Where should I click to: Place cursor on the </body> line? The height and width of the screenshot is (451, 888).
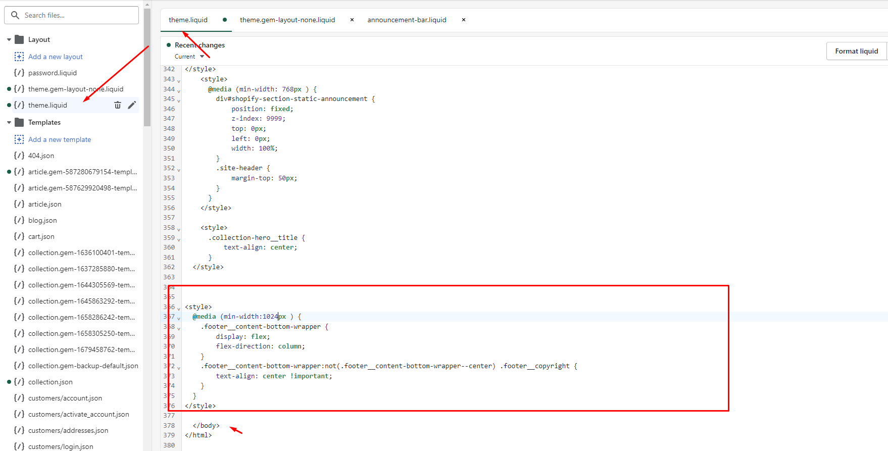(x=206, y=425)
